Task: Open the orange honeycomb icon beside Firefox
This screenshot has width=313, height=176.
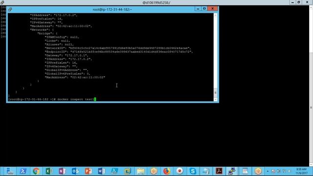Action: tap(154, 171)
